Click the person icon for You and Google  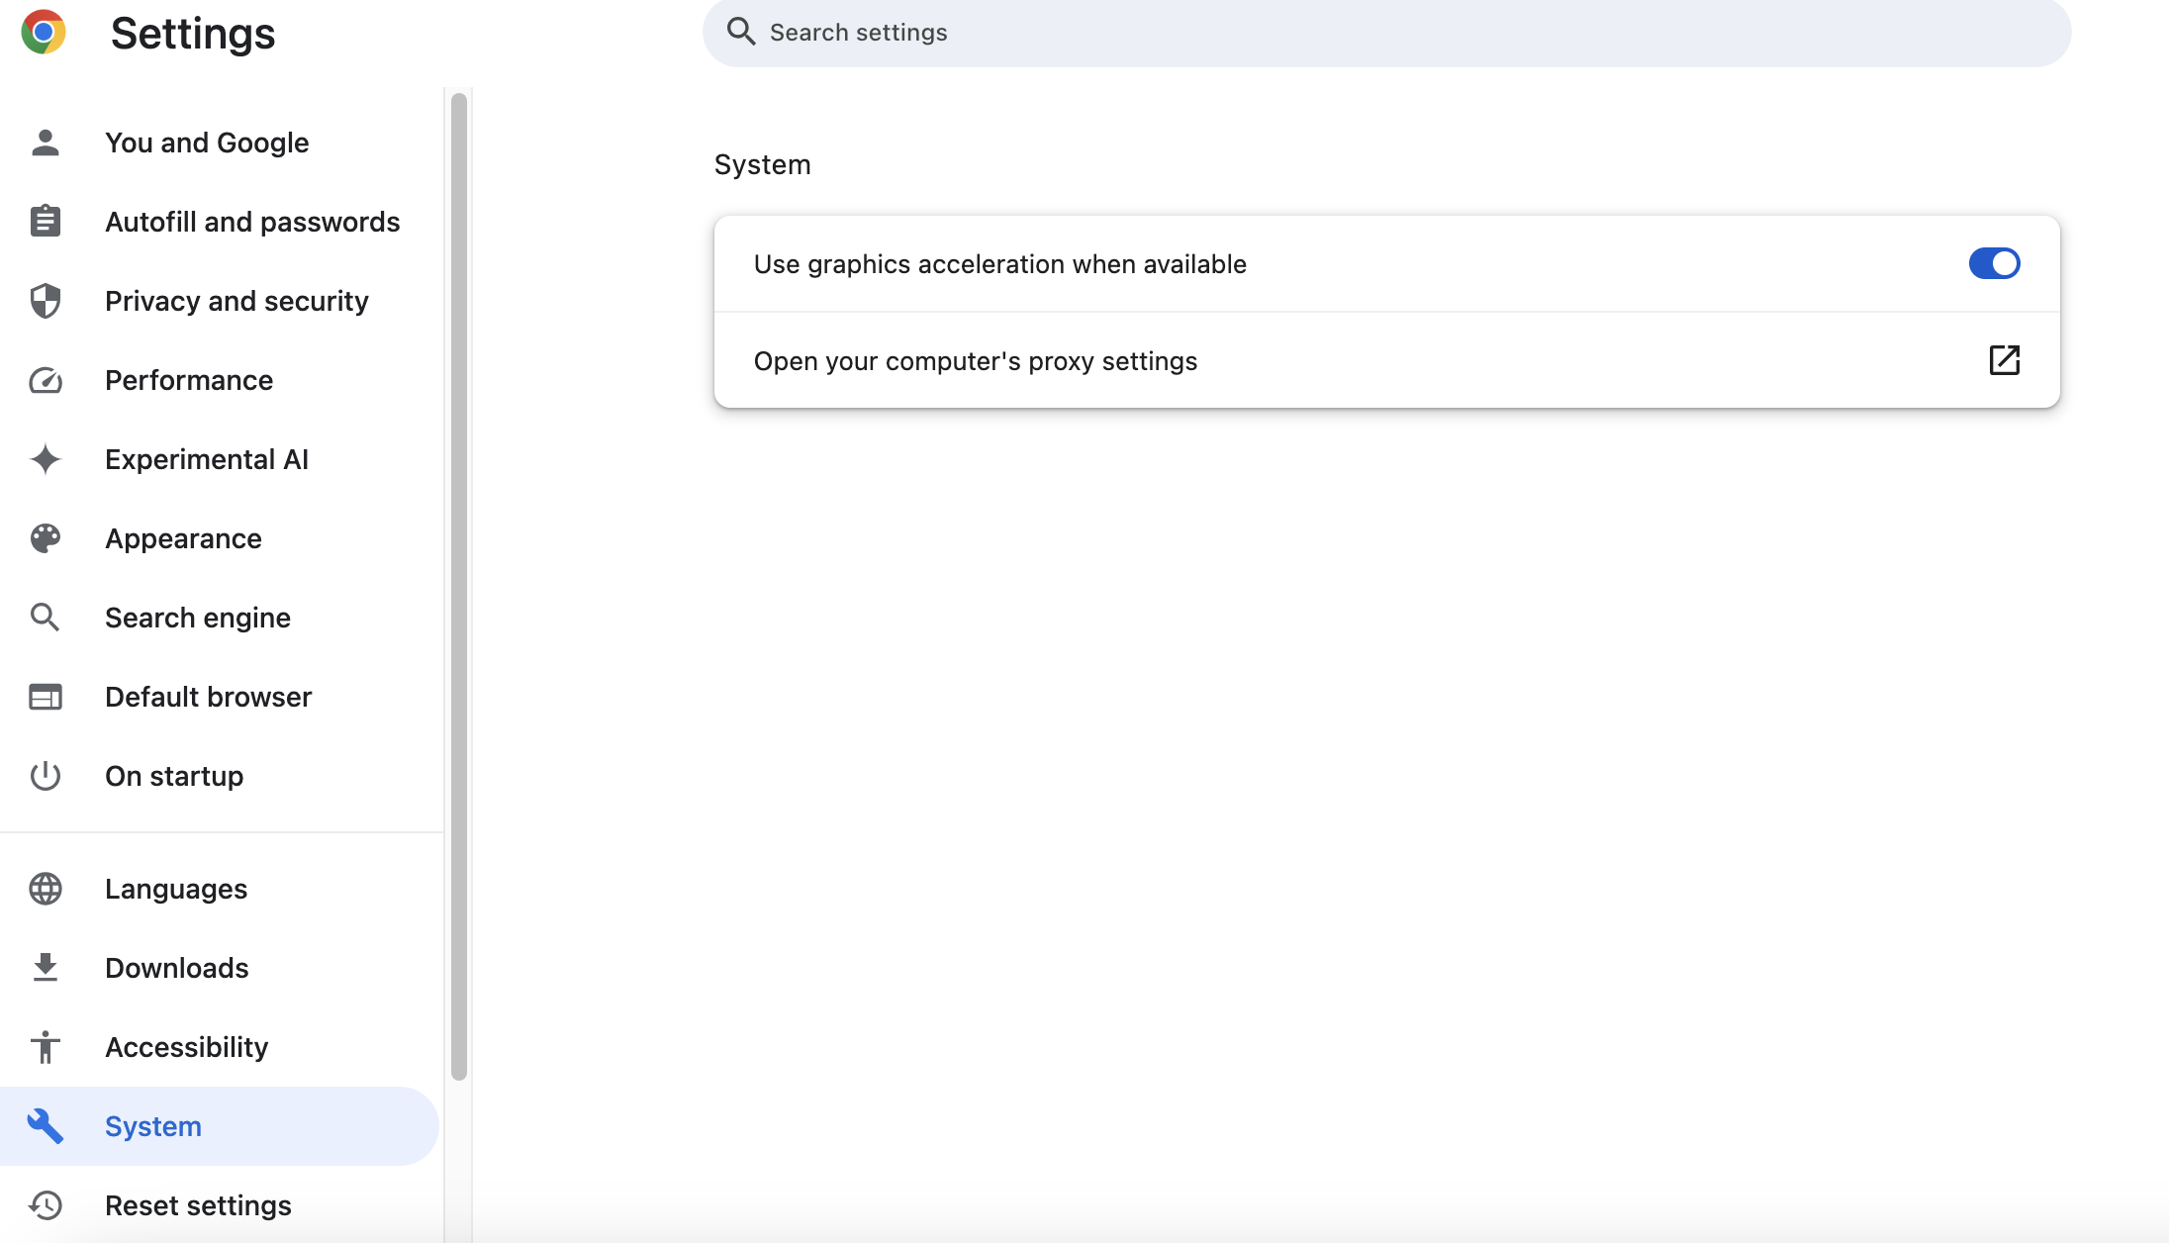46,143
